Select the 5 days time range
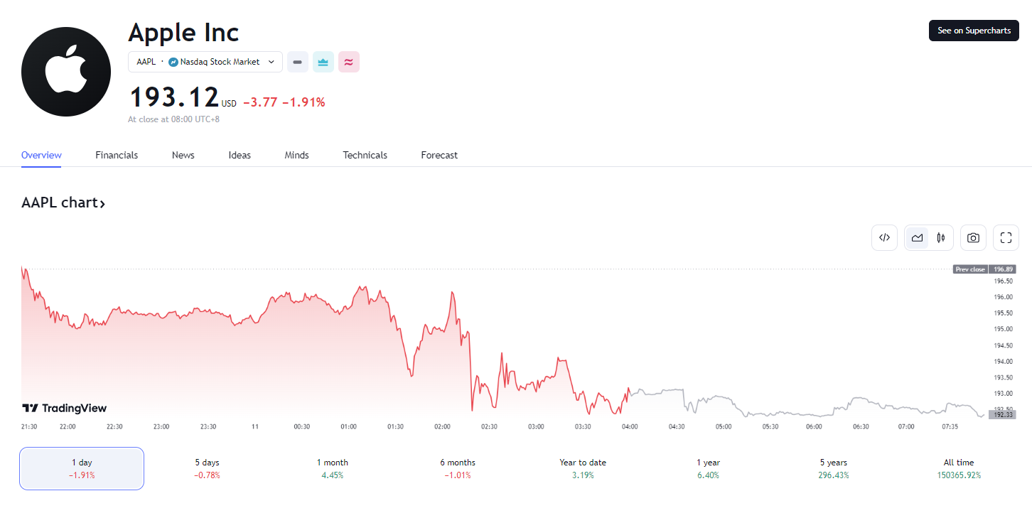The height and width of the screenshot is (513, 1032). [207, 468]
